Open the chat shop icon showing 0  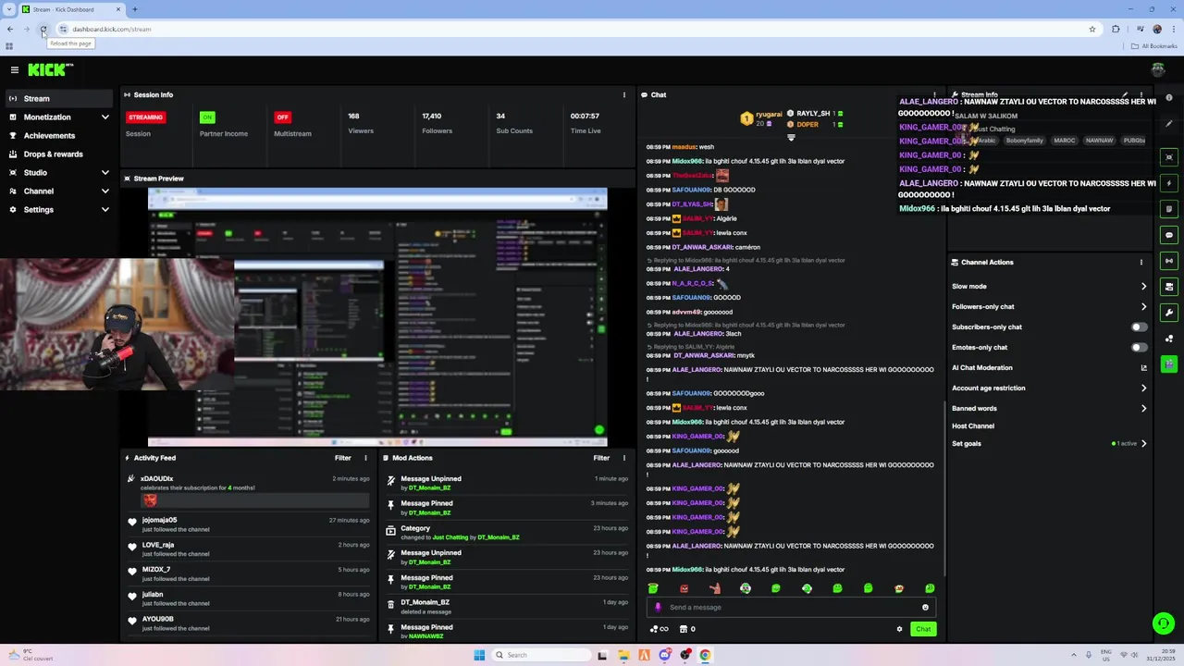pyautogui.click(x=687, y=629)
